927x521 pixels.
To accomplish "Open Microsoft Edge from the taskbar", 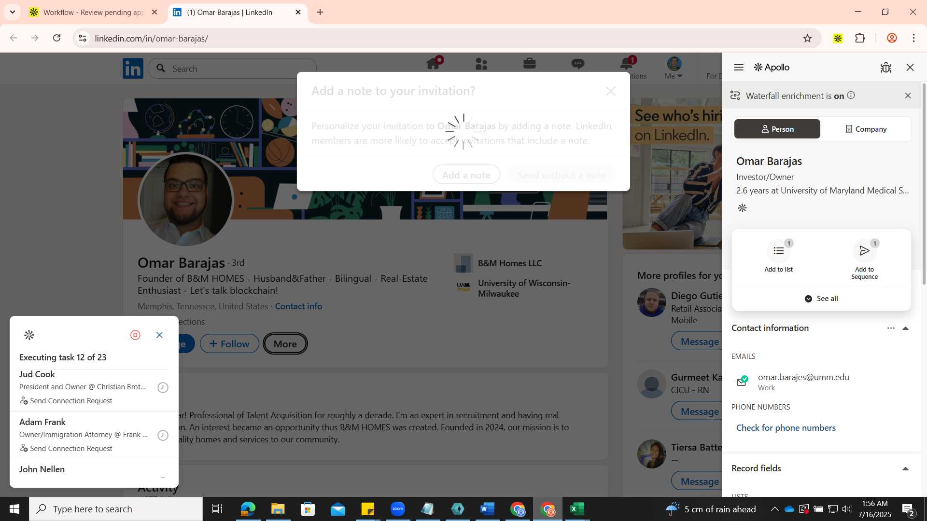I will click(248, 509).
